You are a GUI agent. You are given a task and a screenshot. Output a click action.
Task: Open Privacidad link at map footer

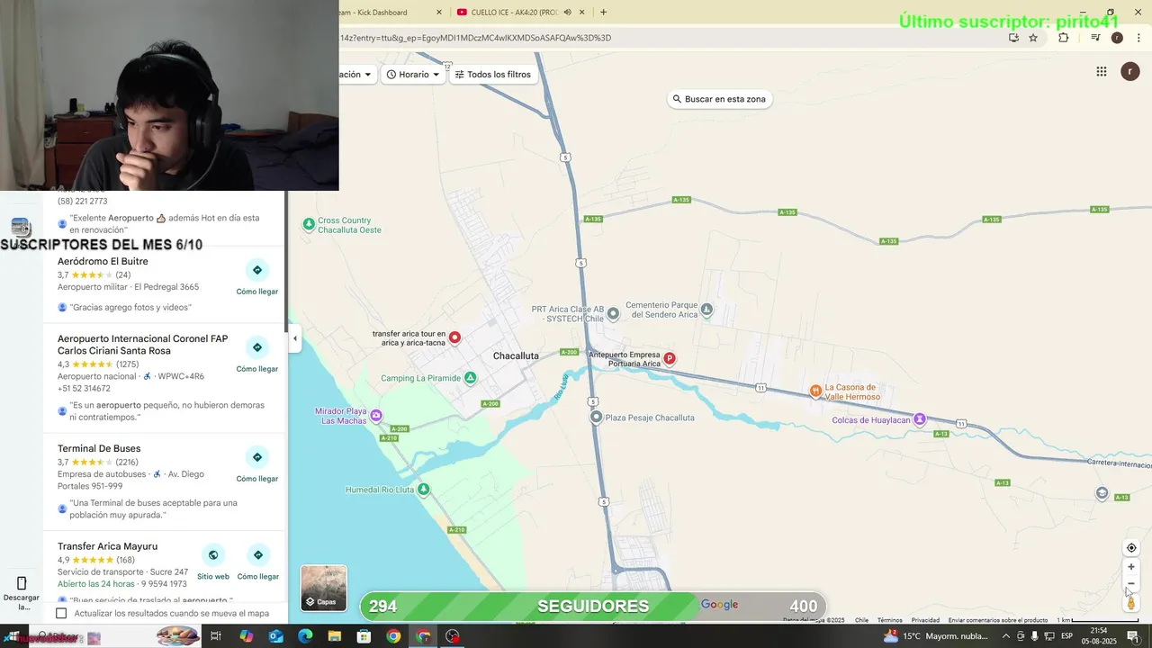(x=925, y=620)
